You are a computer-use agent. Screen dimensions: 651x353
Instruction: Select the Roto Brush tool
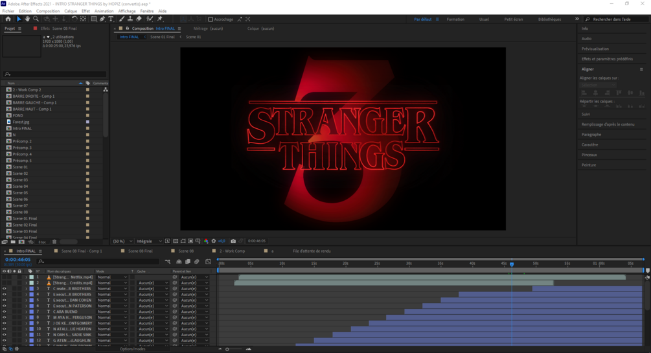150,19
